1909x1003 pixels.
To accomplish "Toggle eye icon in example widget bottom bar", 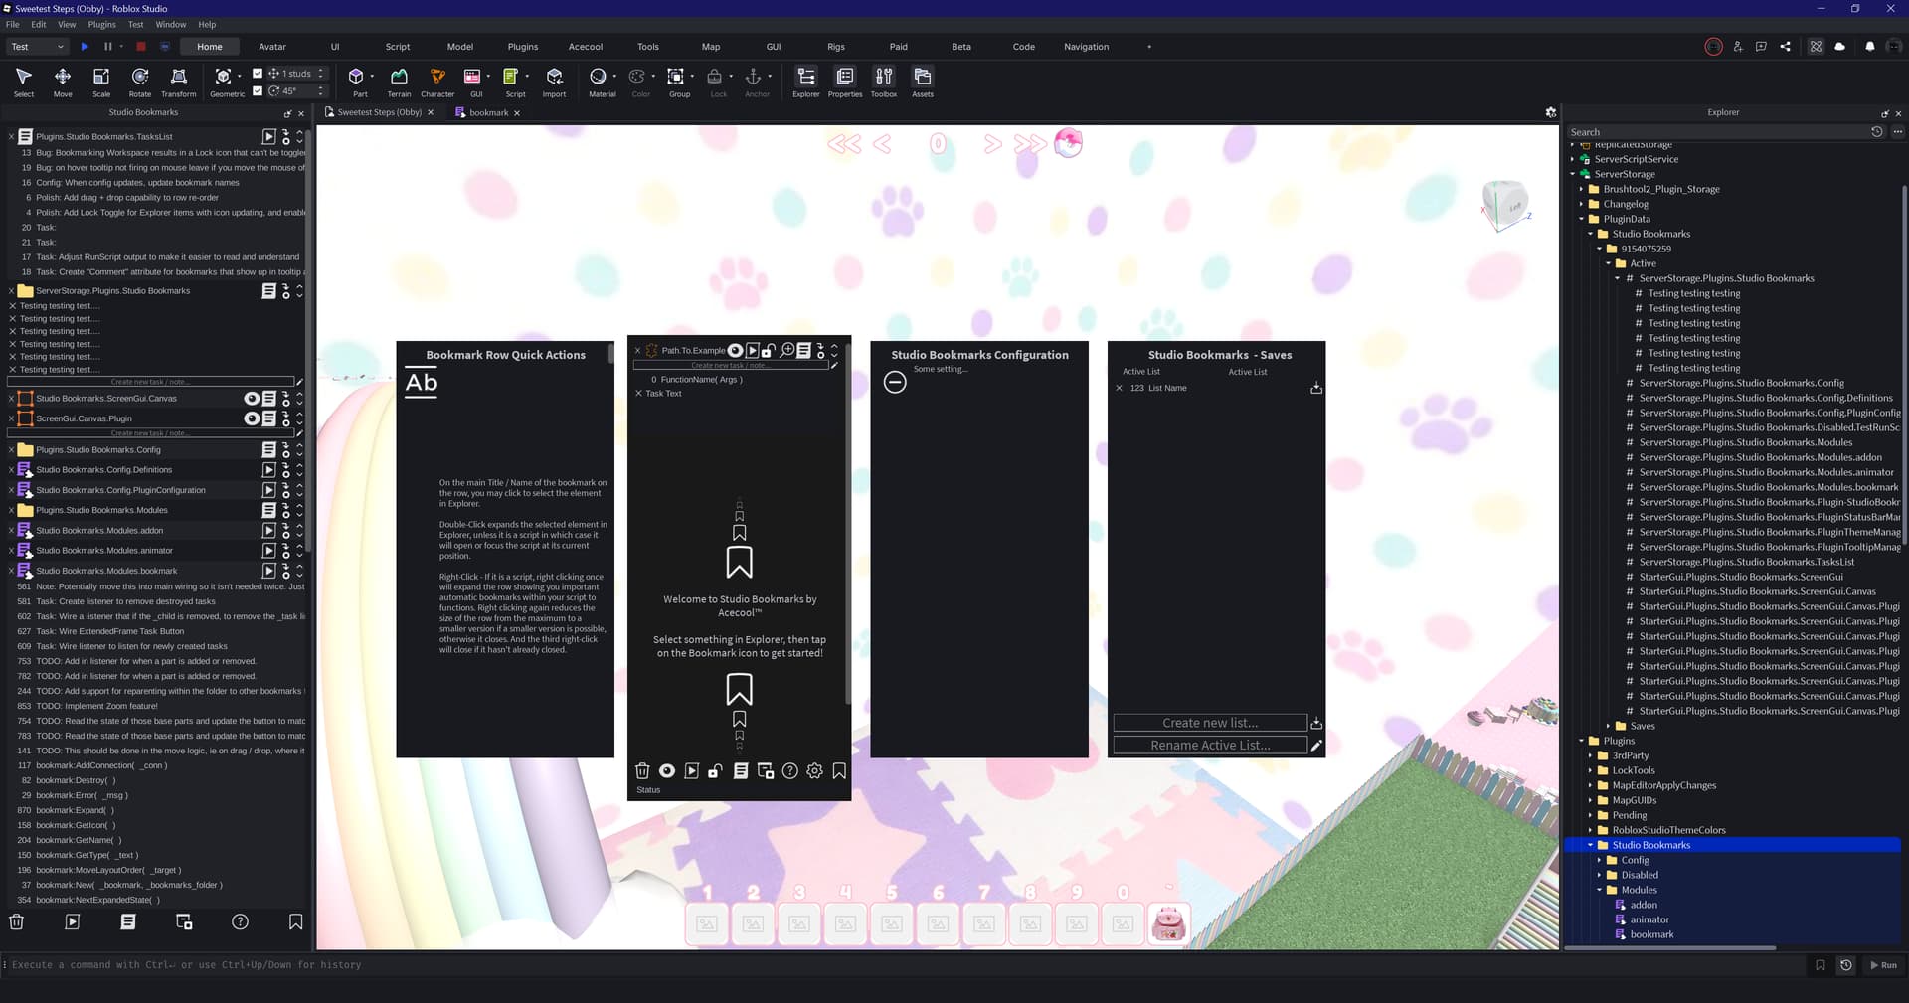I will coord(667,771).
